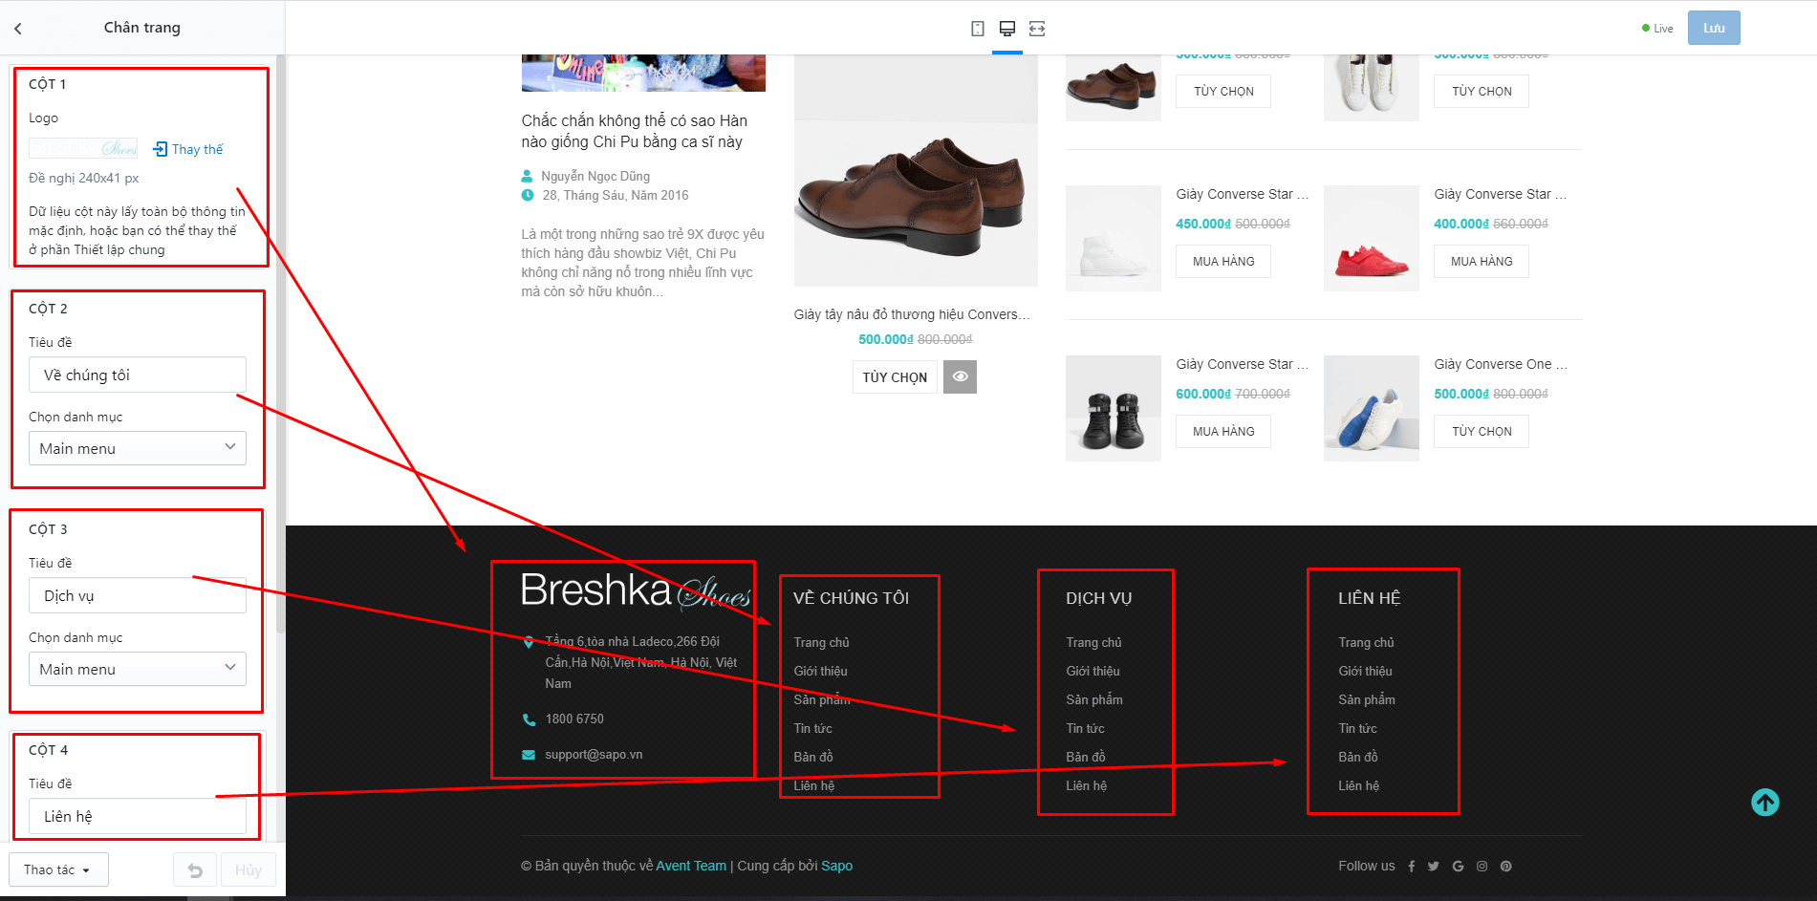The width and height of the screenshot is (1817, 901).
Task: Click the envelope icon beside support email
Action: (x=529, y=755)
